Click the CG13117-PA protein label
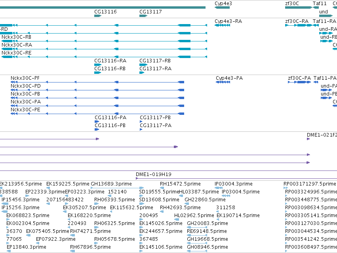 tap(156, 126)
